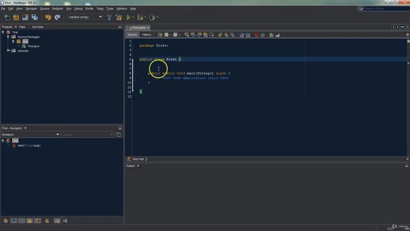Screen dimensions: 410x231
Task: Click the Find Previous Occurrence icon
Action: [x=193, y=35]
